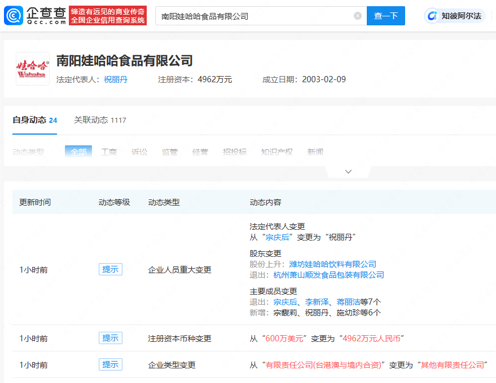The width and height of the screenshot is (496, 383).
Task: Click the Wahaha company logo thumbnail
Action: click(33, 69)
